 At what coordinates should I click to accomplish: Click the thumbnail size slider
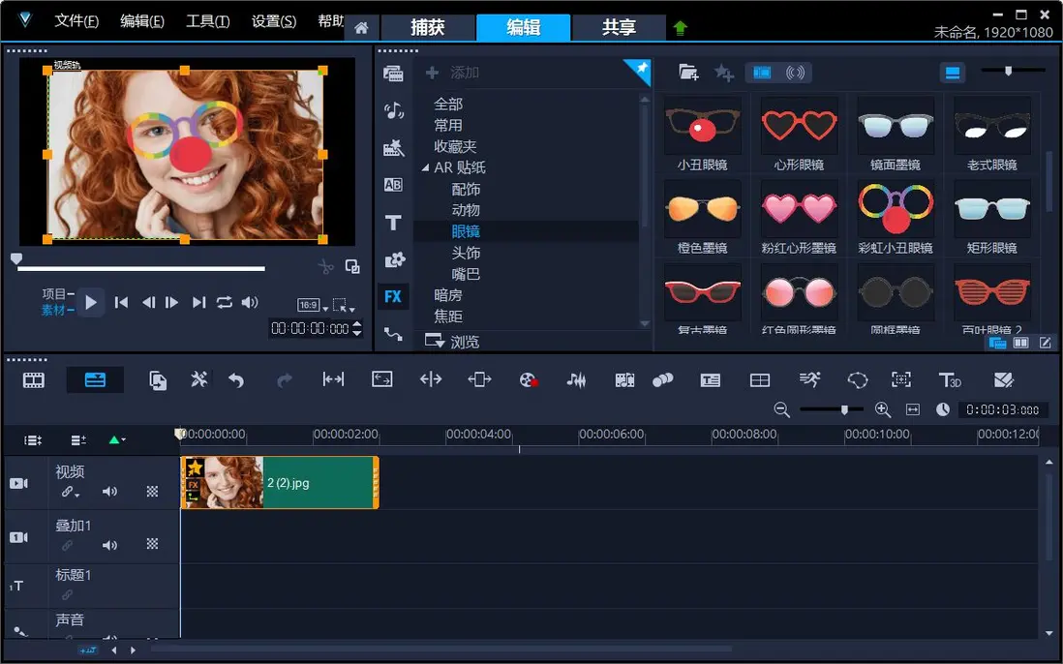[1010, 71]
